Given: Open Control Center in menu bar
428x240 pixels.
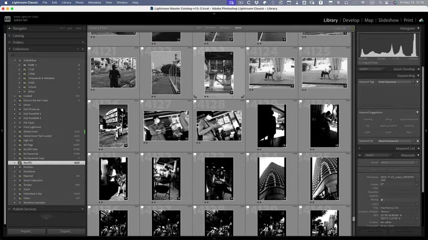Looking at the screenshot, I should click(x=387, y=2).
